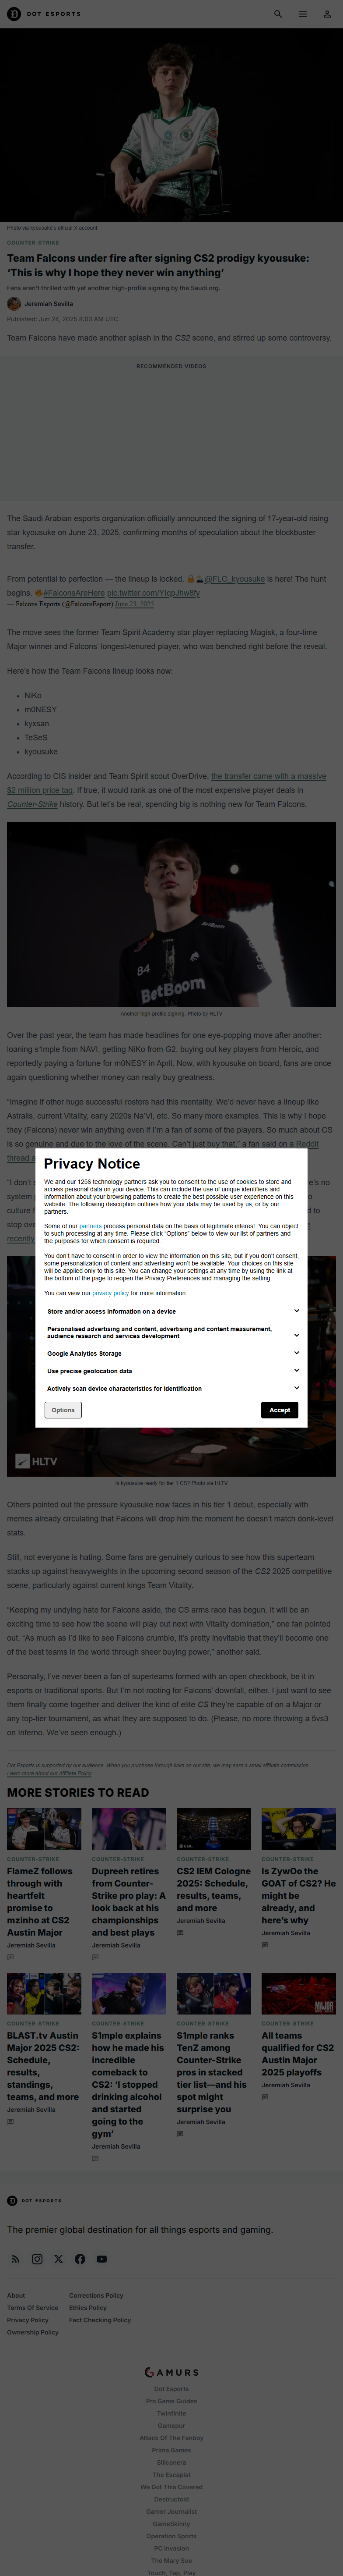Expand 'Personalised advertising and content' section
This screenshot has width=343, height=2576.
click(296, 1334)
